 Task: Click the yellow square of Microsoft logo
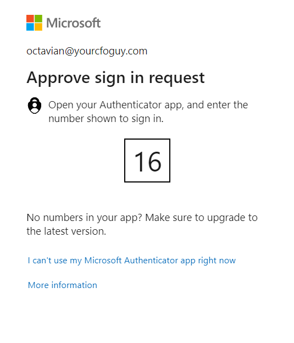[x=38, y=27]
